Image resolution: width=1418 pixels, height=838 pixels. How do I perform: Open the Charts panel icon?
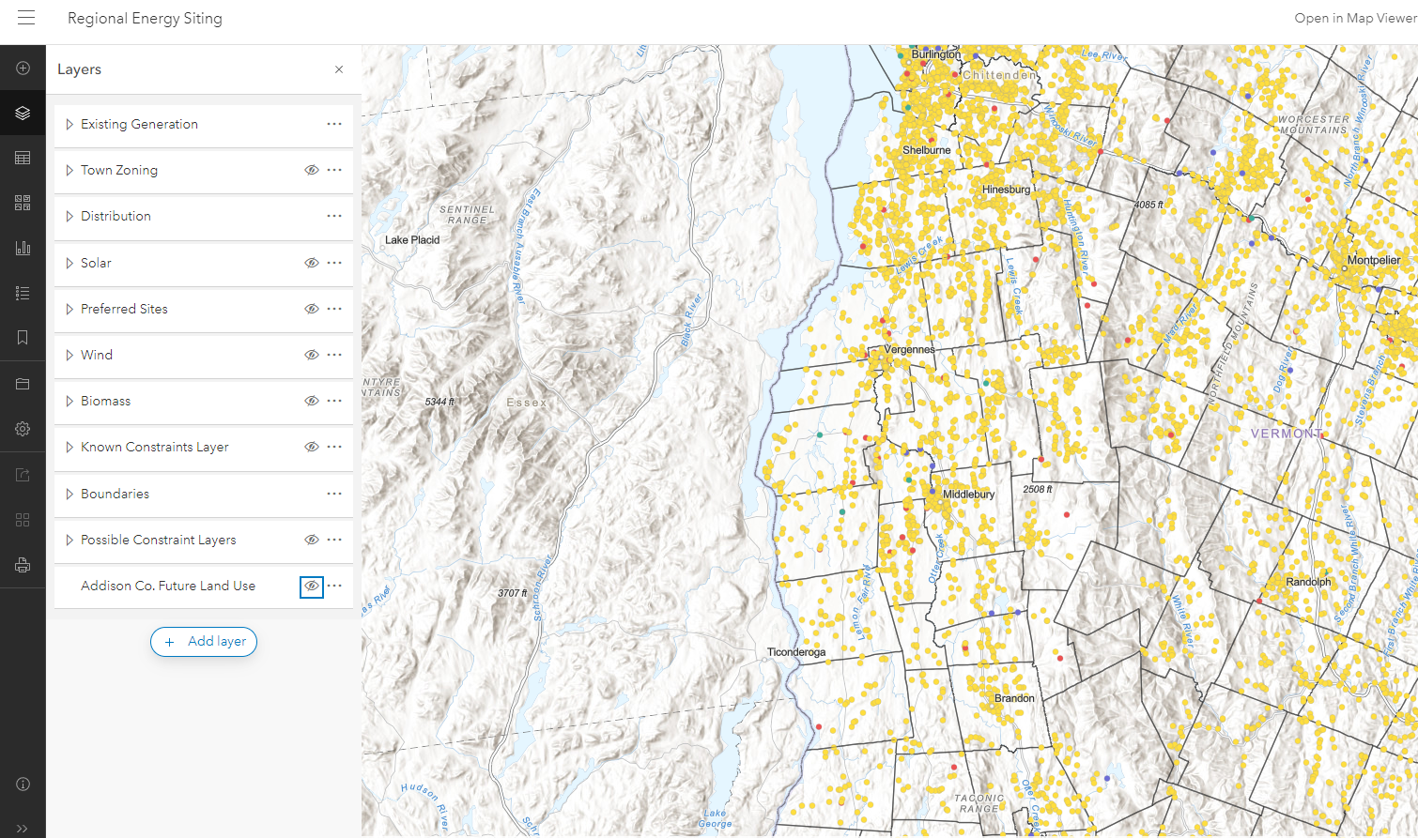[23, 247]
